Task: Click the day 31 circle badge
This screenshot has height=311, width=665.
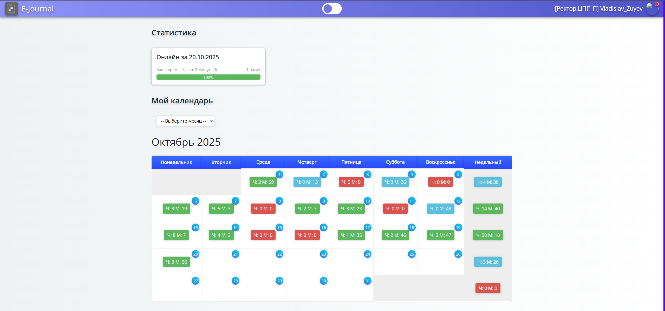Action: click(367, 281)
